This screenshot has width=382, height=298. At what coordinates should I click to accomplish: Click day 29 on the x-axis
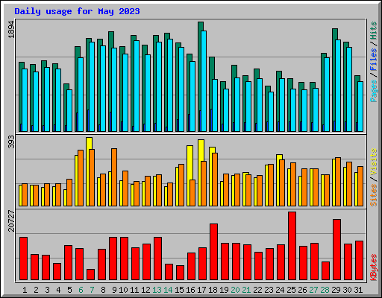click(336, 290)
